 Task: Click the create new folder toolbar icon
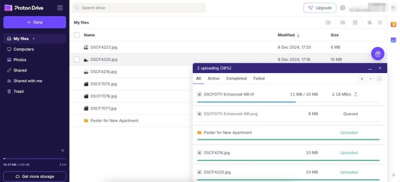[x=328, y=22]
